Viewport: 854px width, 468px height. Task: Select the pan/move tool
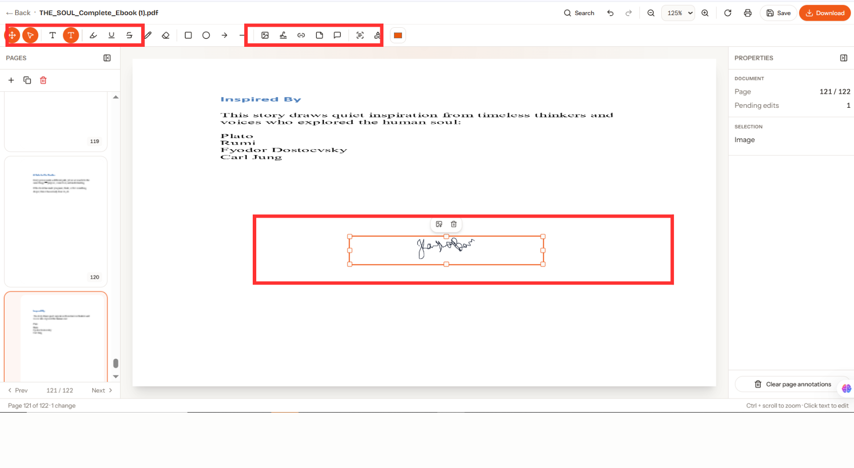tap(12, 35)
